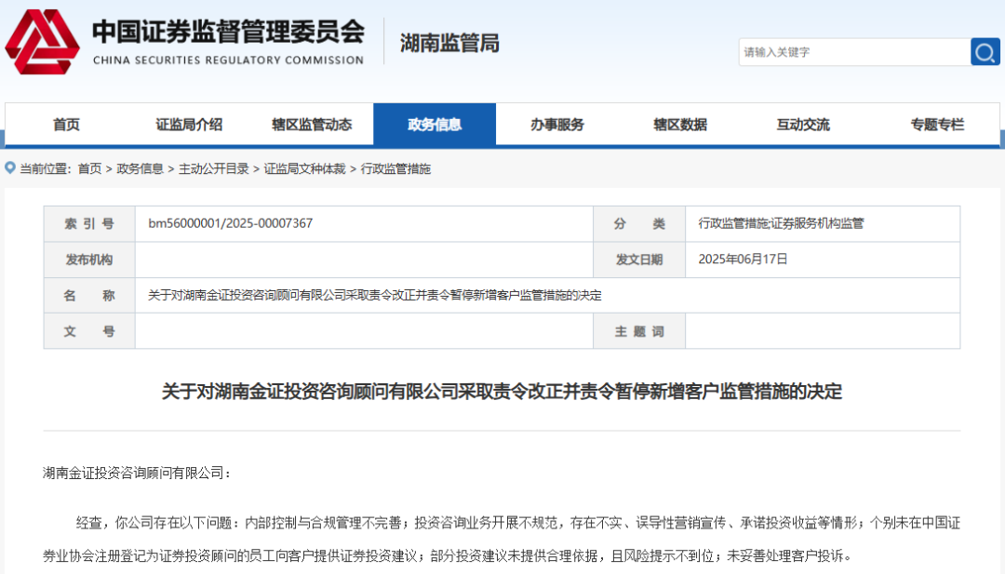Screen dimensions: 1005x574
Task: Click the 发布机构 label cell
Action: [x=89, y=260]
